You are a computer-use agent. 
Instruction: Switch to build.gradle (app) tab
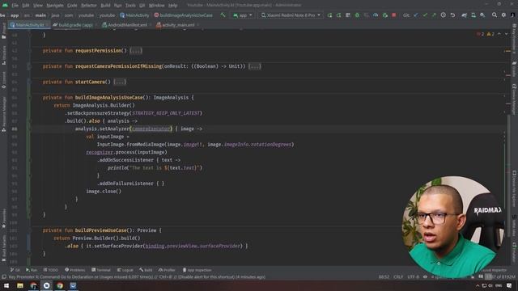74,25
